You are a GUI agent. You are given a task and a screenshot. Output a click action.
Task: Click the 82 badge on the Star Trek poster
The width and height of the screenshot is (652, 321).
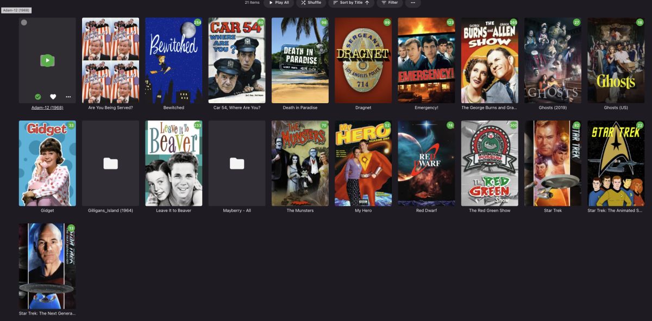tap(576, 125)
